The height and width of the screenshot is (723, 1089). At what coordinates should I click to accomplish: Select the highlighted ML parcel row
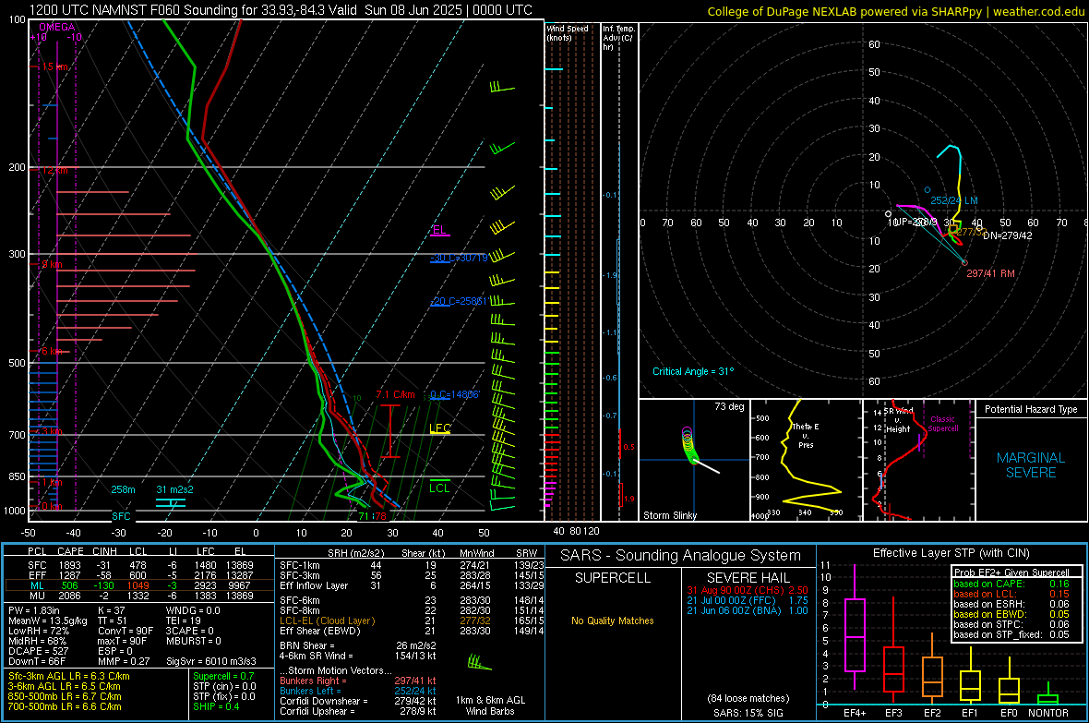(139, 585)
